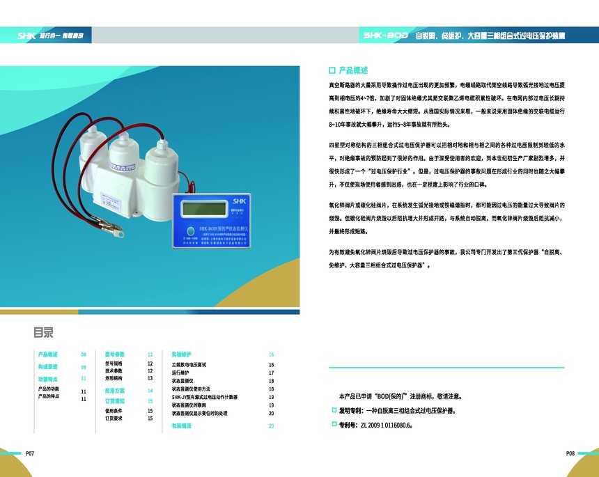
Task: Click page number 09 beside 构成原理
Action: [84, 367]
